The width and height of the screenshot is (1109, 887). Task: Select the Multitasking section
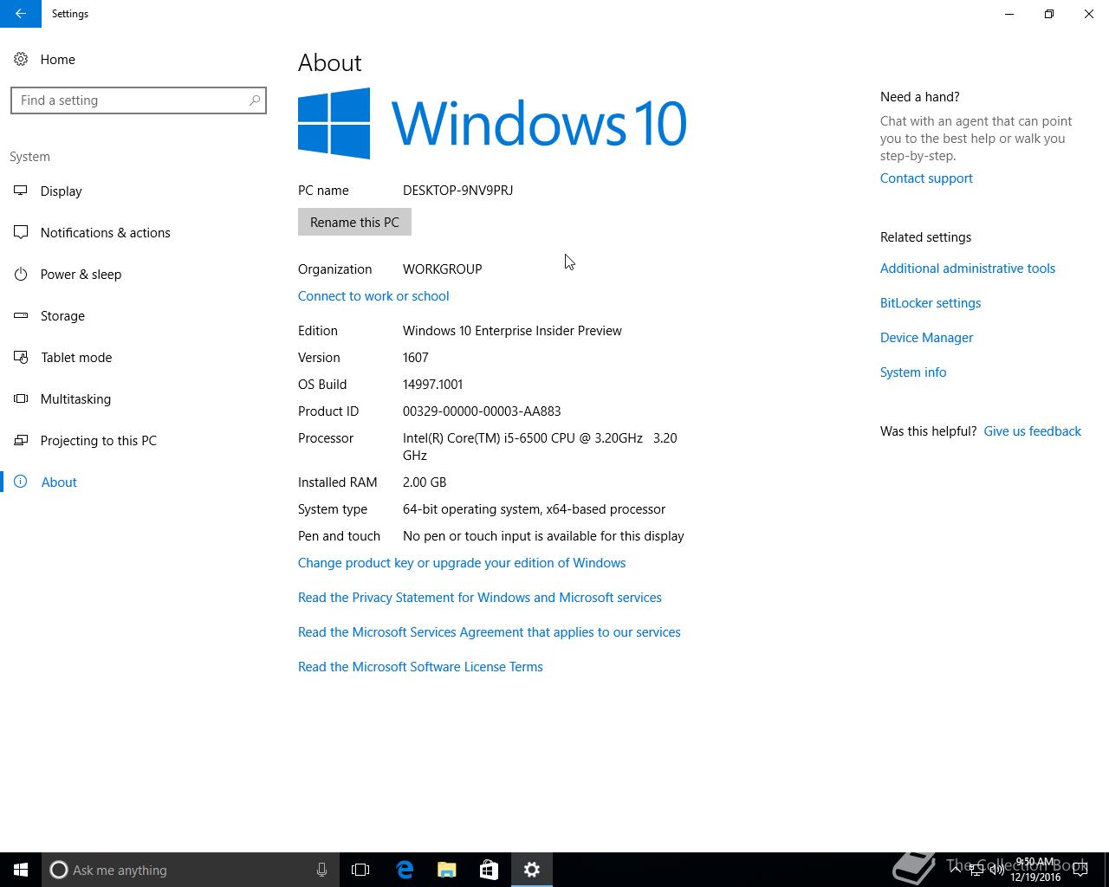[x=75, y=399]
